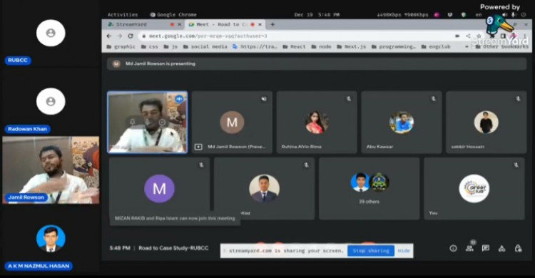Screen dimensions: 535x278
Task: Click mute icon on presenter video overlay
Action: pos(148,122)
